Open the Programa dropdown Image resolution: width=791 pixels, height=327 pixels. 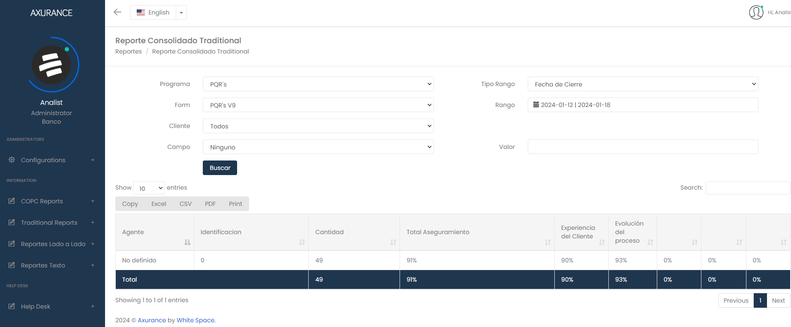318,84
